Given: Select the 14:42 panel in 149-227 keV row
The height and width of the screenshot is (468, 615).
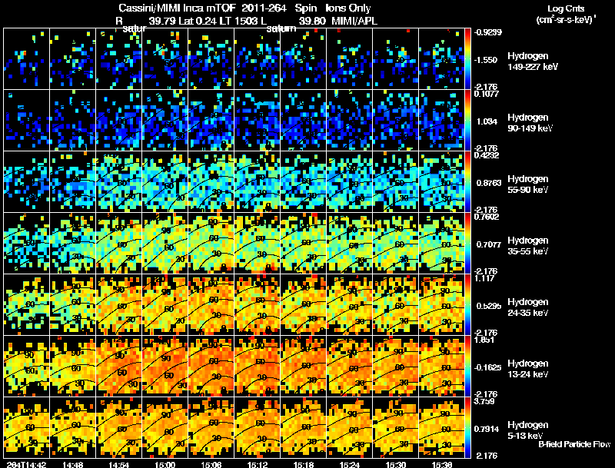Looking at the screenshot, I should pos(26,58).
